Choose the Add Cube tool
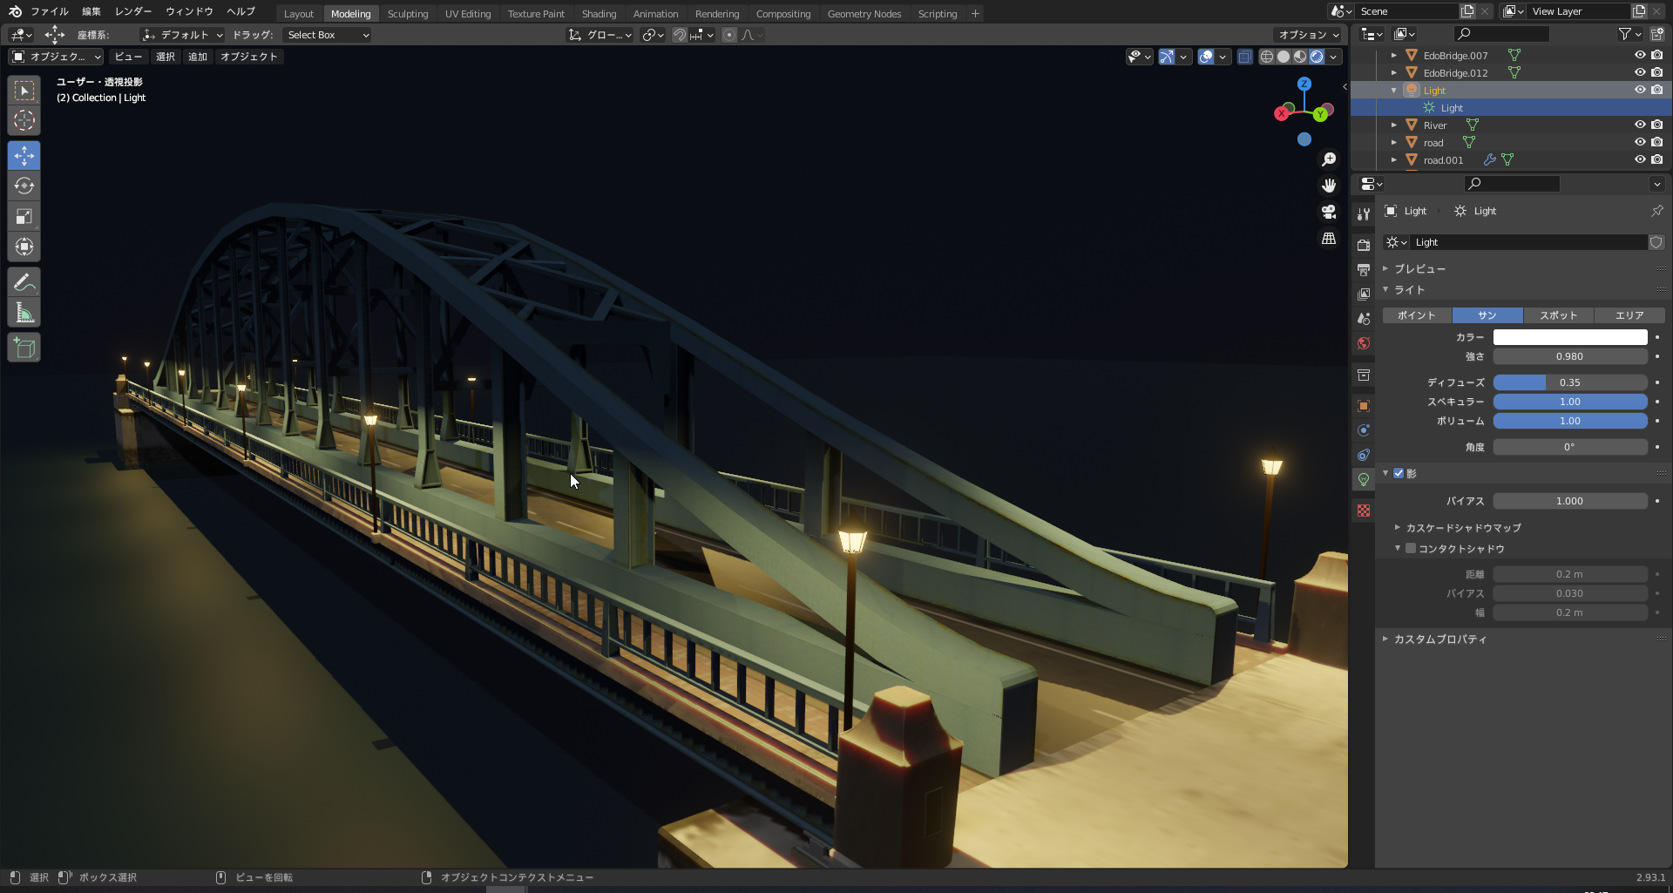1673x893 pixels. click(x=24, y=348)
